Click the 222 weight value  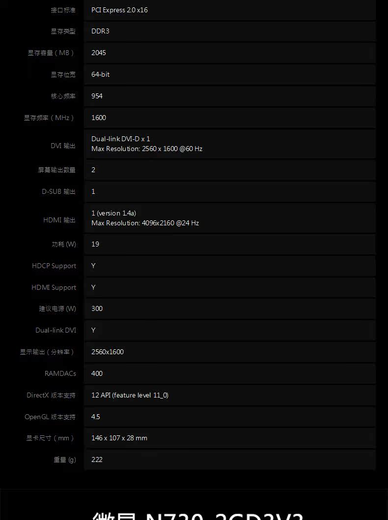click(97, 459)
